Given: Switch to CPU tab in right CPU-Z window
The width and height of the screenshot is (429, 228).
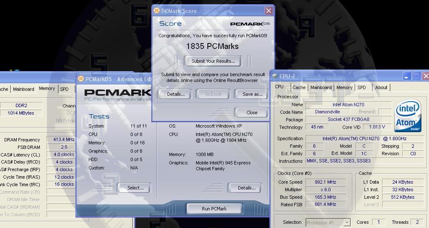Looking at the screenshot, I should (279, 87).
